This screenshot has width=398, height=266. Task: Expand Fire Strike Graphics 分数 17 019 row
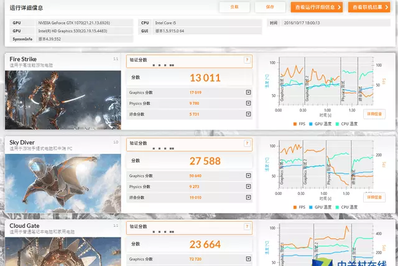click(x=249, y=92)
